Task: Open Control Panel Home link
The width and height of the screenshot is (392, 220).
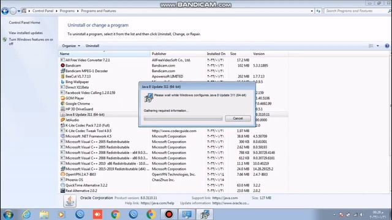Action: point(24,23)
